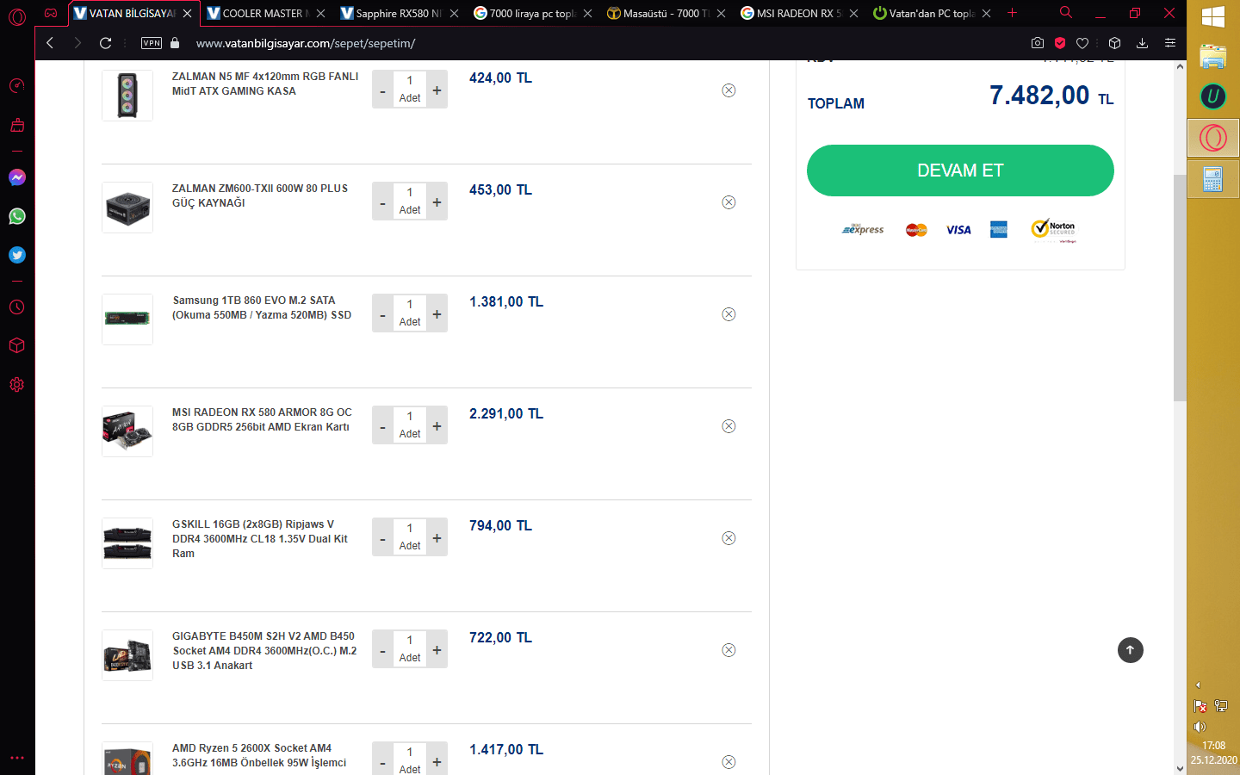Open File Explorer on the taskbar
Image resolution: width=1240 pixels, height=775 pixels.
point(1213,57)
